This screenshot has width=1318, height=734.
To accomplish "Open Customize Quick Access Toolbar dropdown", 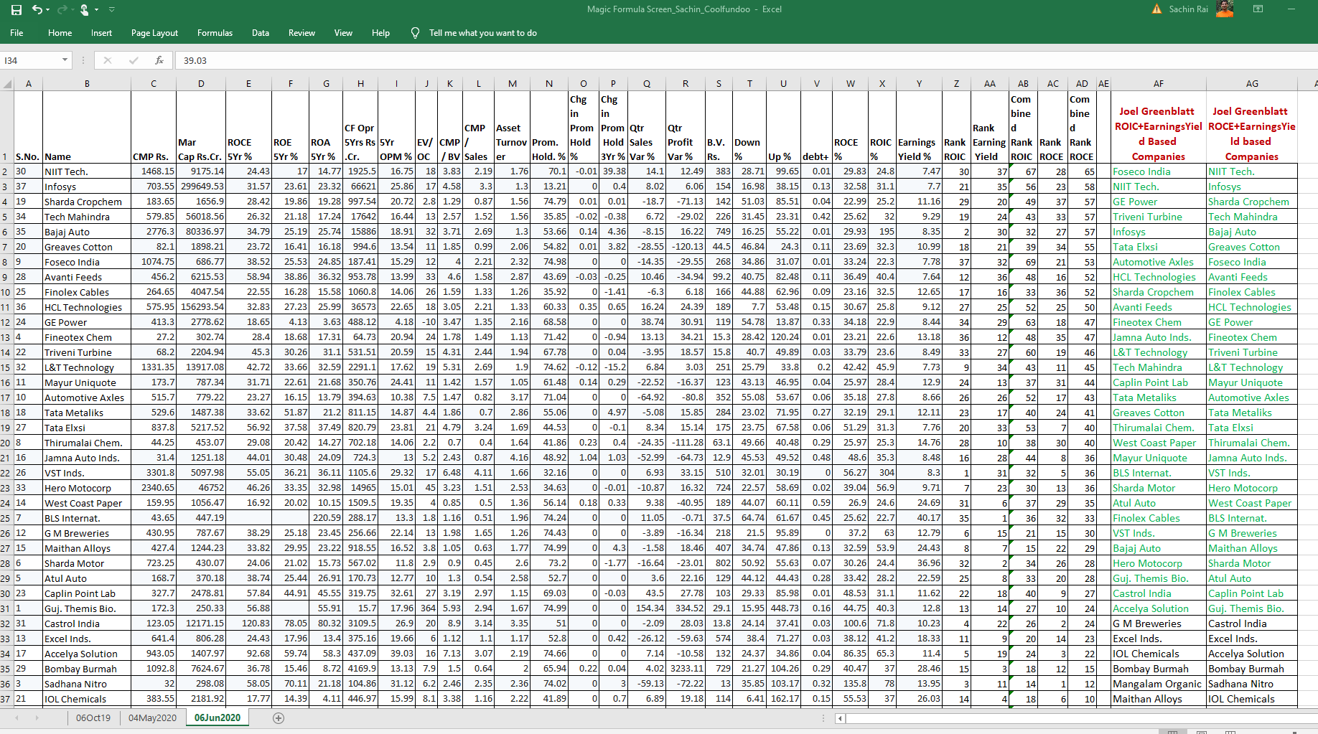I will click(x=111, y=9).
